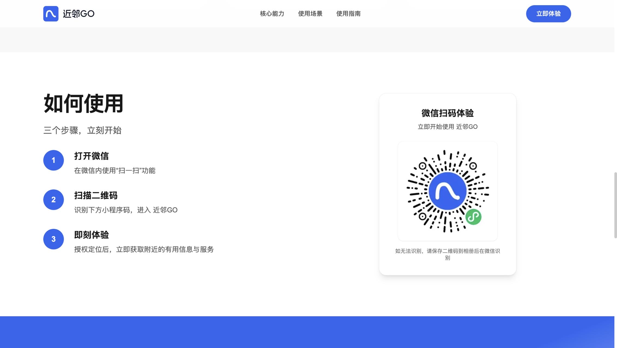The height and width of the screenshot is (348, 617).
Task: Click the 打开微信 step title
Action: [x=91, y=156]
